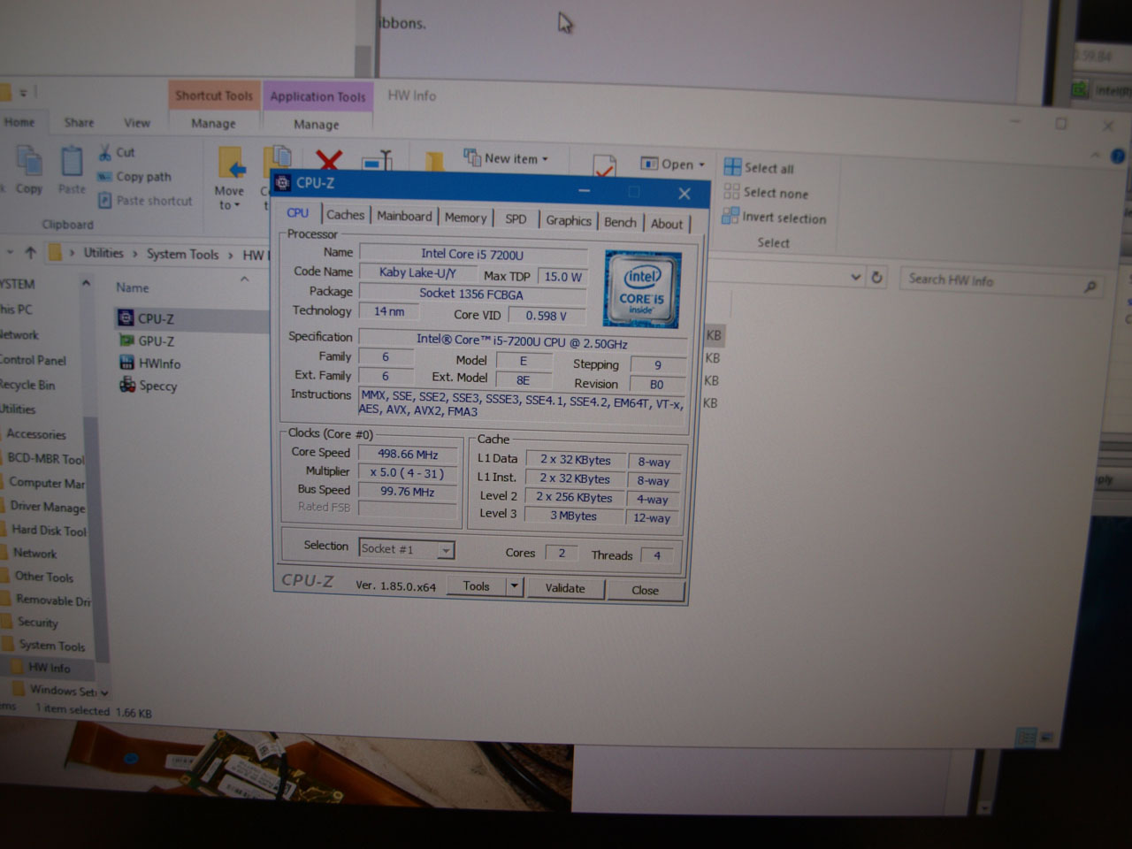
Task: Expand the address bar history chevron
Action: tap(855, 277)
